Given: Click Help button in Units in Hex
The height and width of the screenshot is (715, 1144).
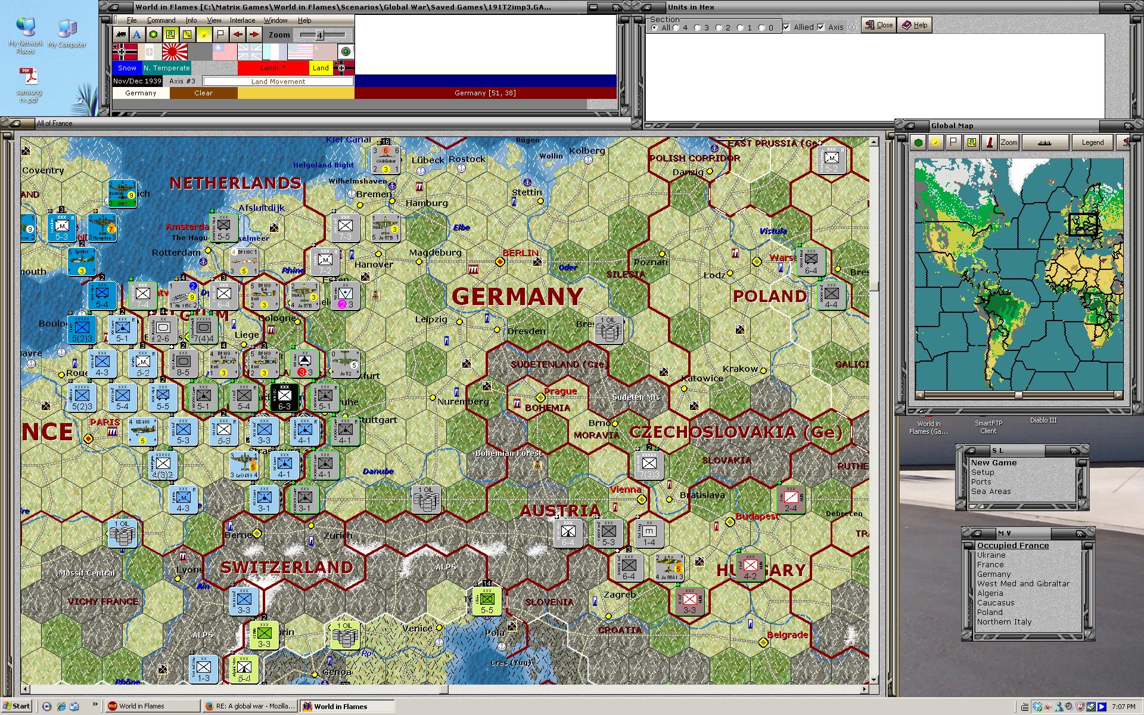Looking at the screenshot, I should pyautogui.click(x=915, y=25).
